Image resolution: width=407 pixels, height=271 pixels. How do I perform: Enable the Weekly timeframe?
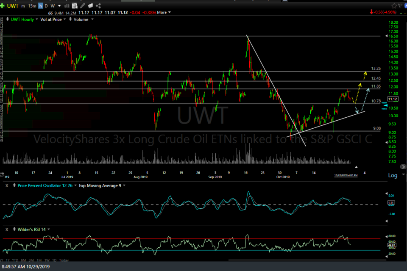click(53, 6)
